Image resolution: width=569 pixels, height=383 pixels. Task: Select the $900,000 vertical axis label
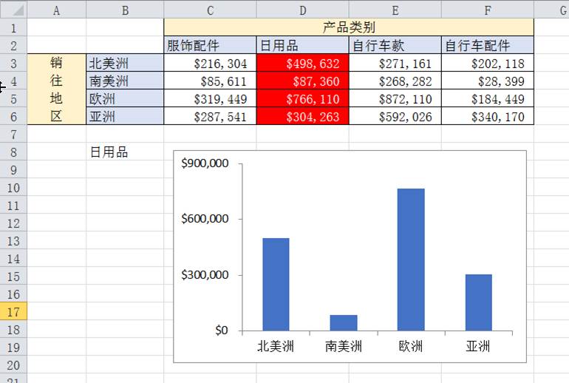click(x=205, y=163)
